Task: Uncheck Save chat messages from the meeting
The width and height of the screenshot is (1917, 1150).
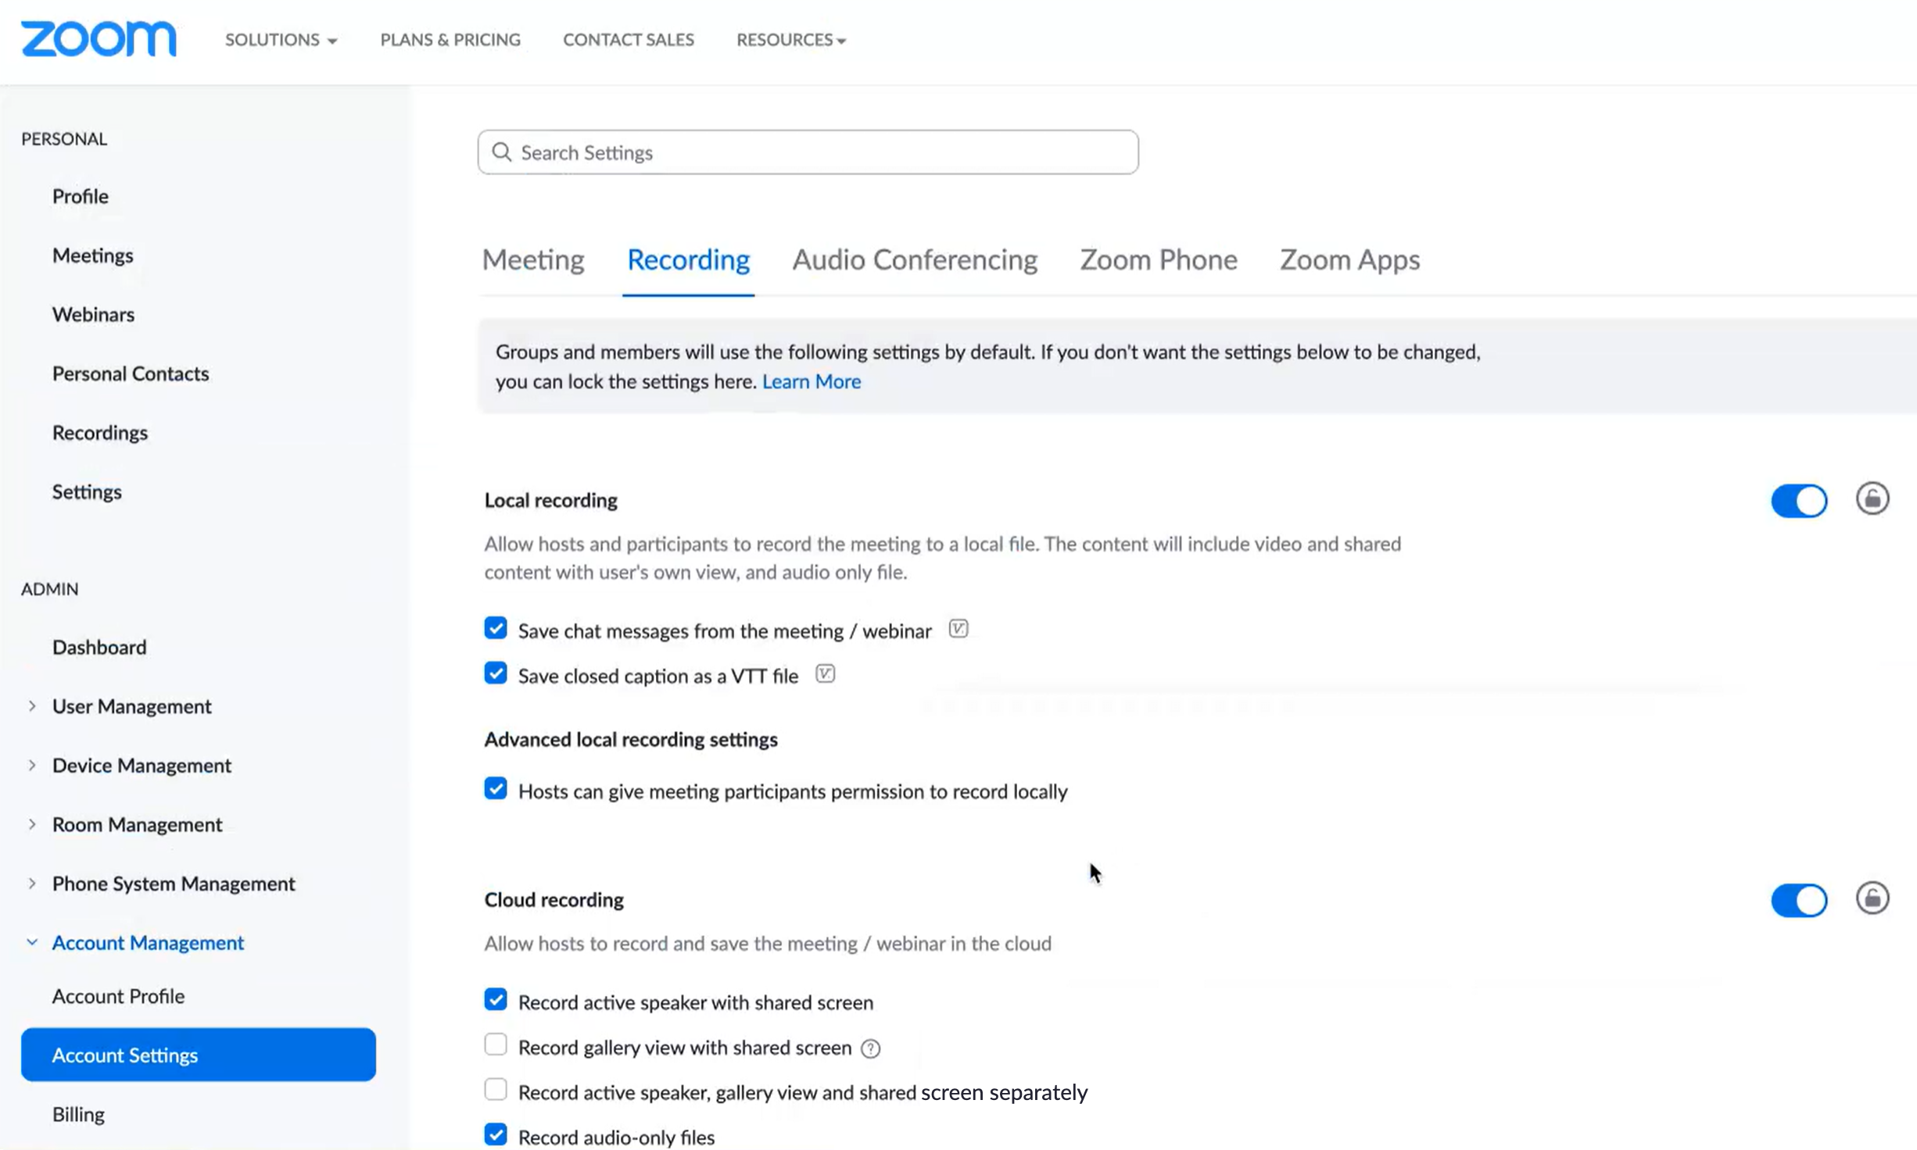Action: pos(496,628)
